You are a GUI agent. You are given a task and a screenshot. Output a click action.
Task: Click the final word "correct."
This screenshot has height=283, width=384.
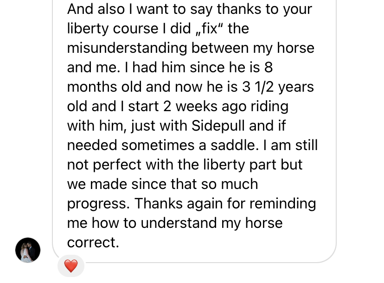pos(93,243)
